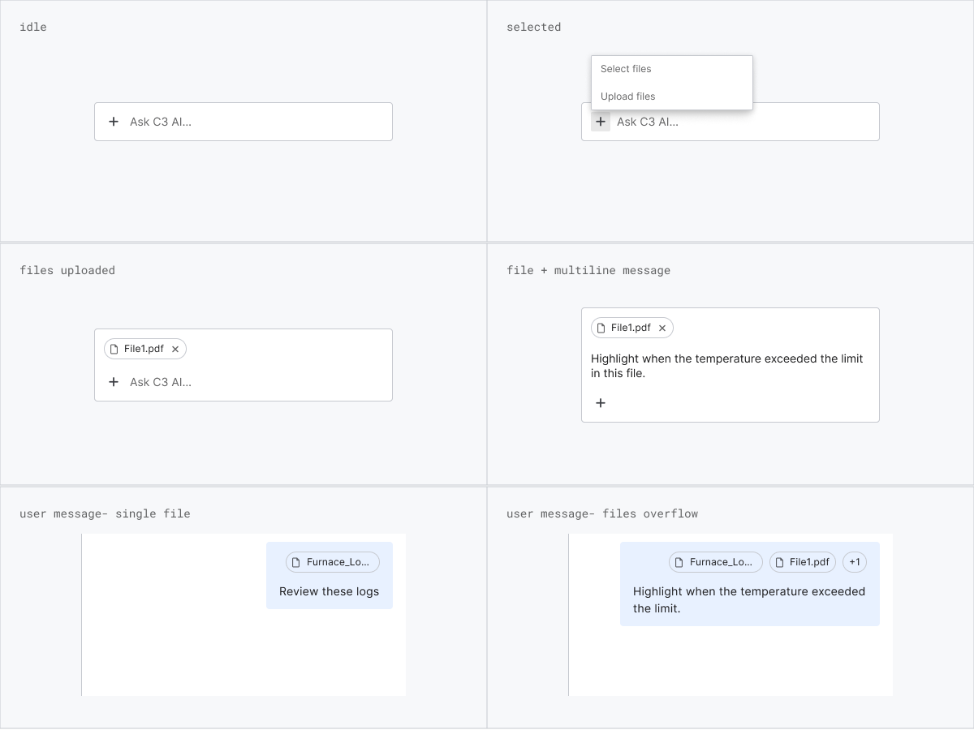
Task: Click the +1 overflow badge to reveal hidden files
Action: click(x=854, y=562)
